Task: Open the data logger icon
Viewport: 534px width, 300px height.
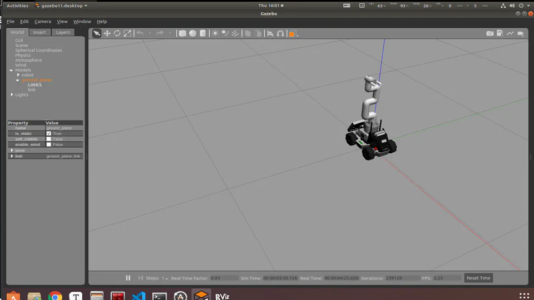Action: (500, 33)
